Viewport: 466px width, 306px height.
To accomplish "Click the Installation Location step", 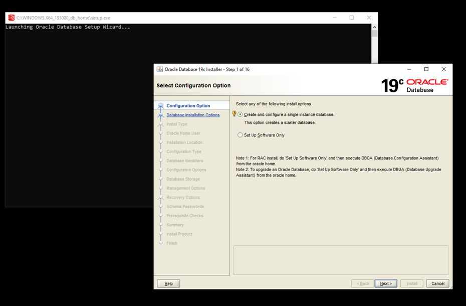I will pyautogui.click(x=184, y=142).
